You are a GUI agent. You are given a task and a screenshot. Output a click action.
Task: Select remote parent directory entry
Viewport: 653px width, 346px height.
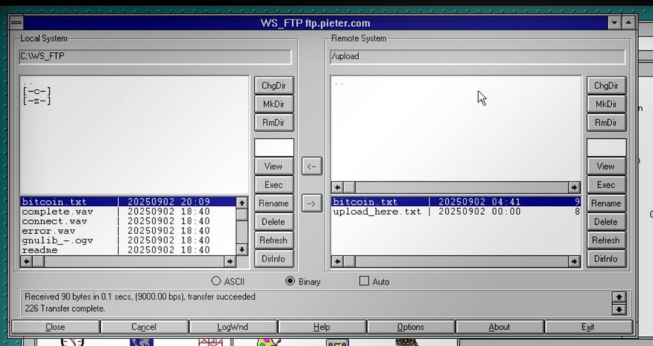point(339,82)
